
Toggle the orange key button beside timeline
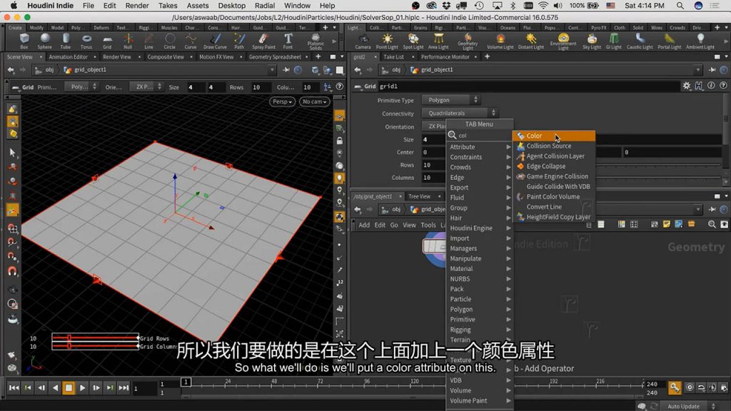(x=674, y=387)
